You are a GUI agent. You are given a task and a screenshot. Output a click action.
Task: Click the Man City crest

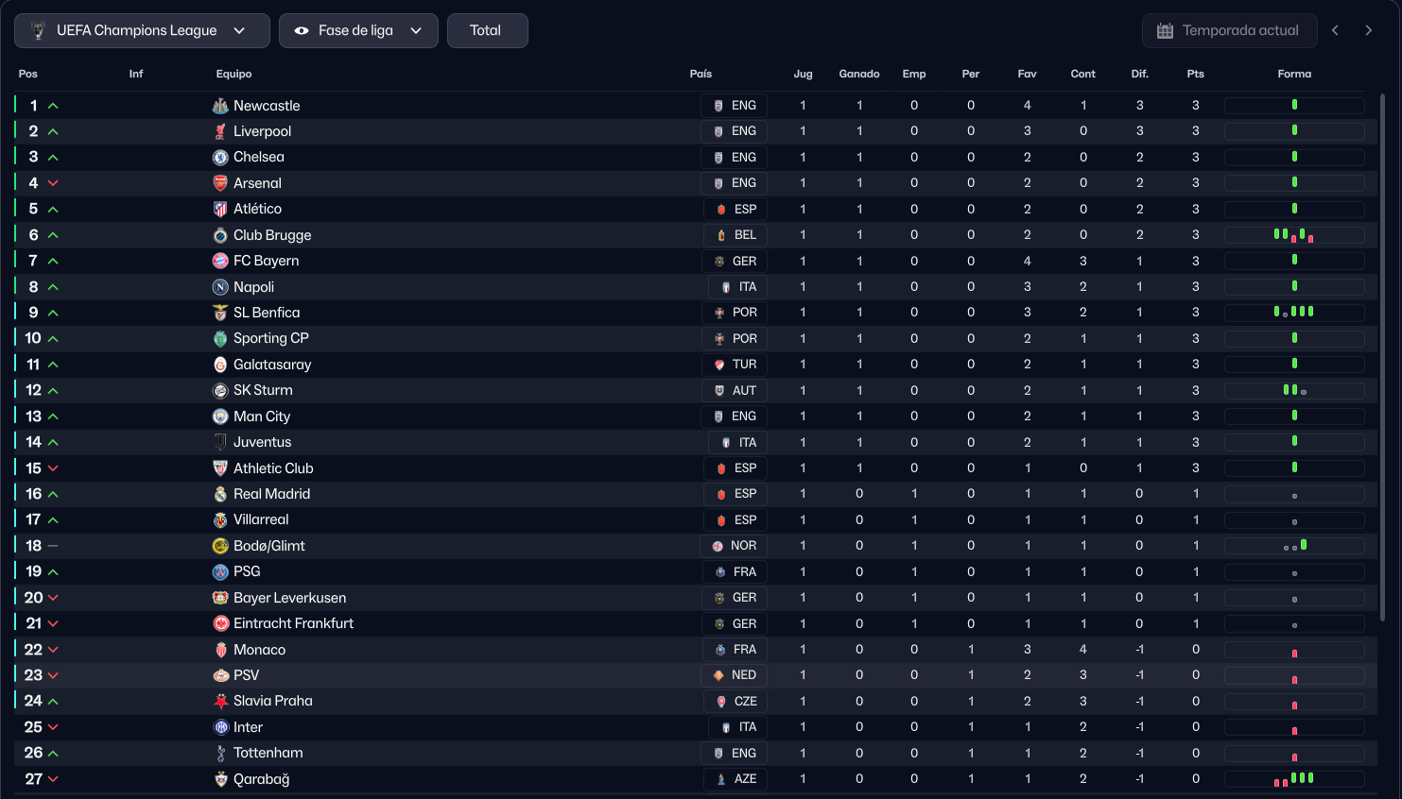(220, 416)
